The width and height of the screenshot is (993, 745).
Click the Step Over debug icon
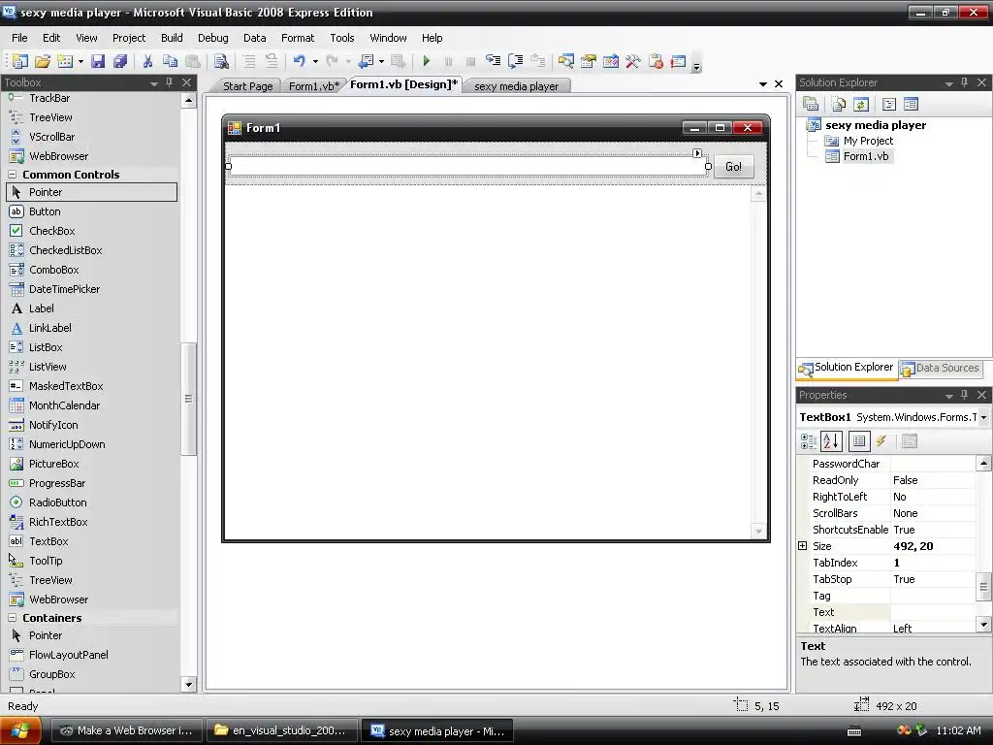pyautogui.click(x=516, y=61)
